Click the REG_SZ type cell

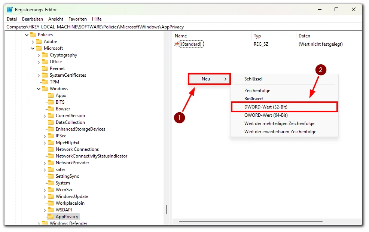pos(261,44)
